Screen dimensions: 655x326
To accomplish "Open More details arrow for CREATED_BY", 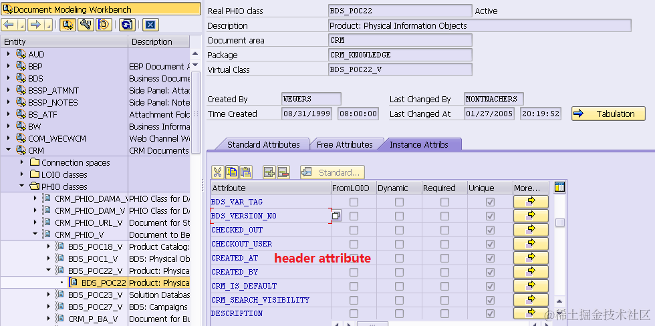I will pyautogui.click(x=531, y=272).
